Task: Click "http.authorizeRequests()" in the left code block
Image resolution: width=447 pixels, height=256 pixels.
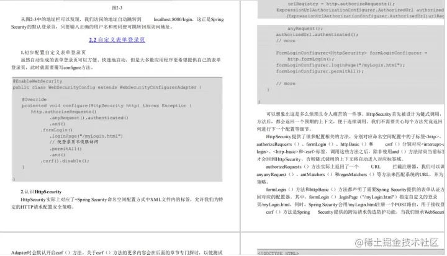Action: 63,112
